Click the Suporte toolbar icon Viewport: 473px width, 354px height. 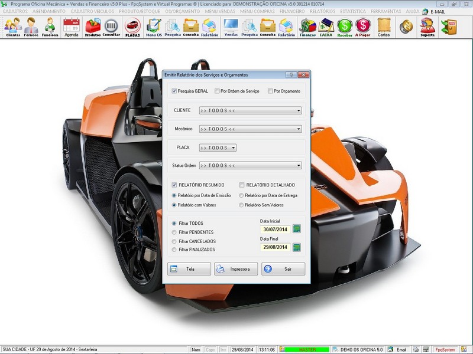click(427, 27)
